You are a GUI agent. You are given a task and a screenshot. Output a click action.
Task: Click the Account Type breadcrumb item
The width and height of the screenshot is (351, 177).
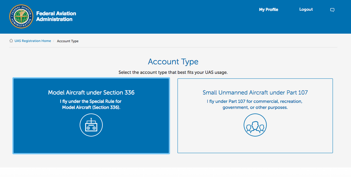tap(68, 41)
